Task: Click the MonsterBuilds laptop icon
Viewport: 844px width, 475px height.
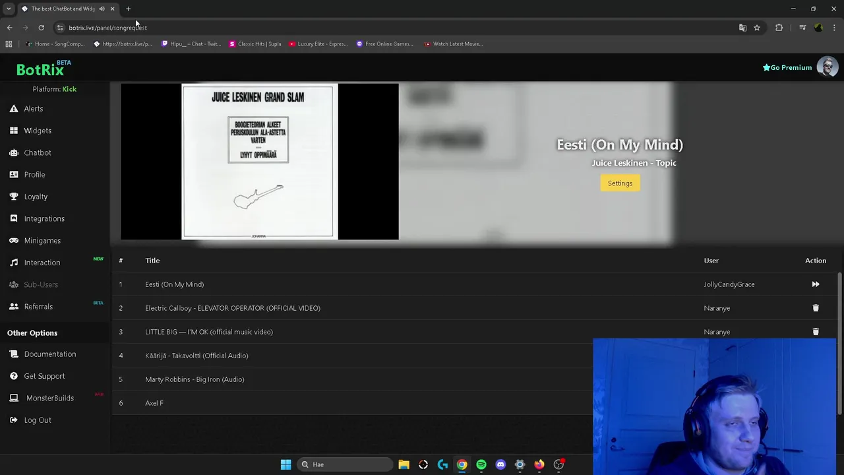Action: 14,398
